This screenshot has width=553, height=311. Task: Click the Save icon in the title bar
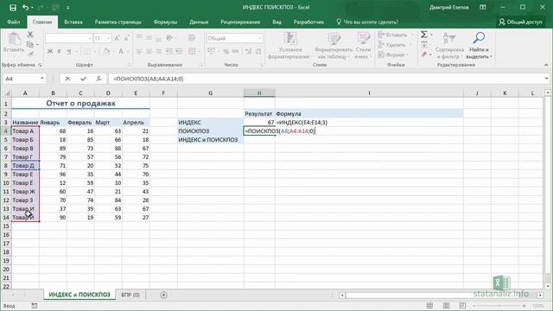point(13,8)
